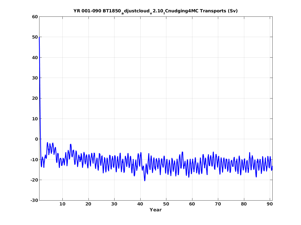Click x-axis tick label '10'

click(x=62, y=204)
